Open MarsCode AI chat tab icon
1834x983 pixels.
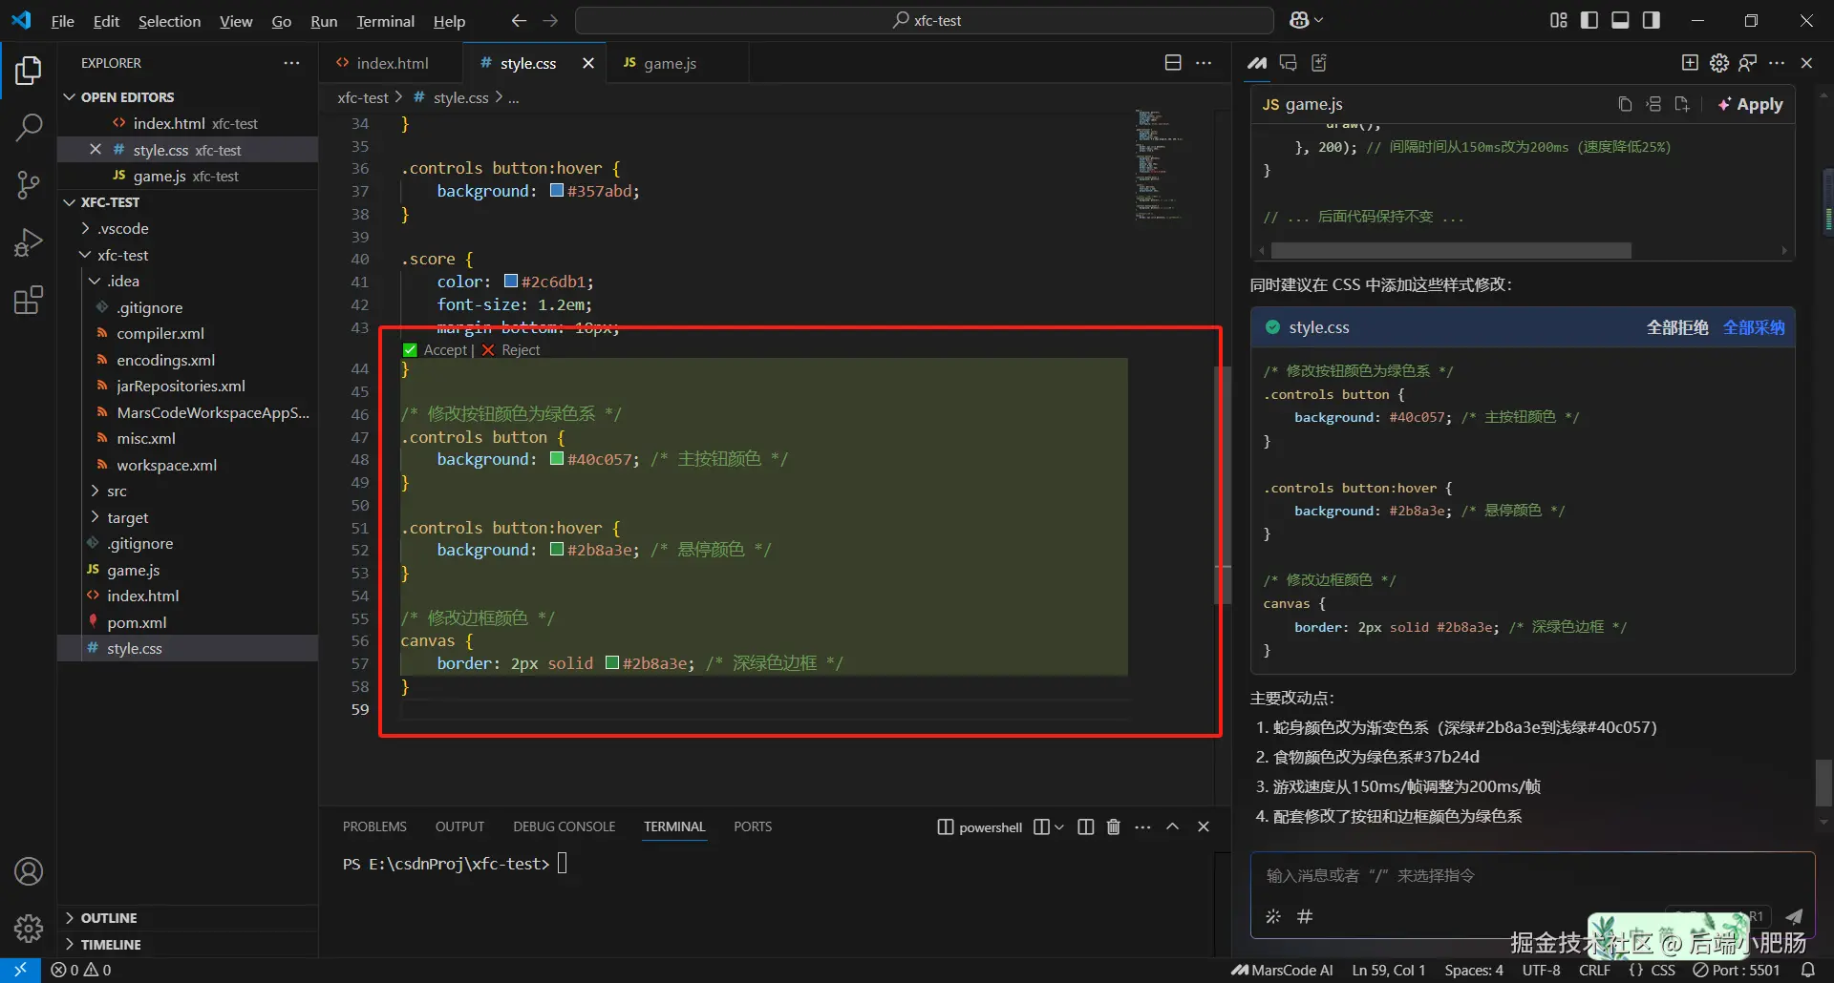click(x=1257, y=63)
